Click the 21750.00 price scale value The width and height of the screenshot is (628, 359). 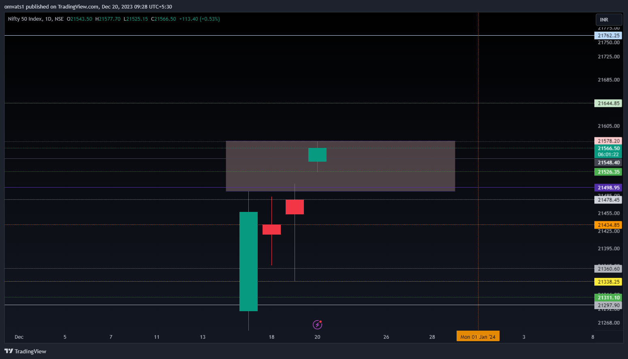(x=609, y=43)
